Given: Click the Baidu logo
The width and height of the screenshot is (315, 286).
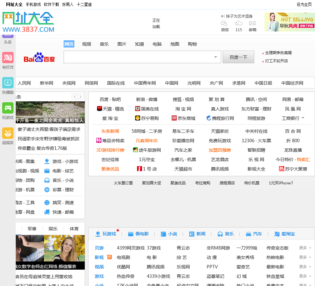Looking at the screenshot, I should pos(39,57).
